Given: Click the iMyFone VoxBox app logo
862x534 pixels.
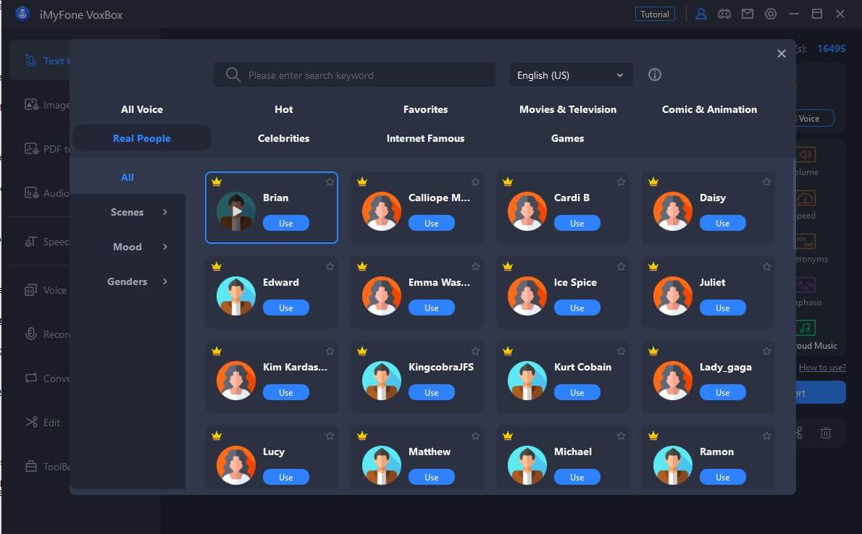Looking at the screenshot, I should (x=22, y=14).
